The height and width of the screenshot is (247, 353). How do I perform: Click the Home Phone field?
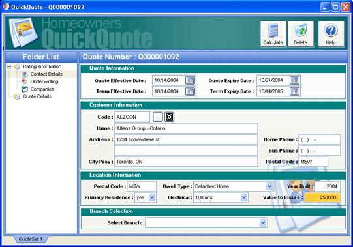(320, 139)
